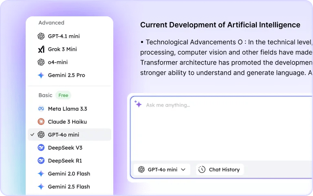Expand the model selector chevron arrow

(x=183, y=170)
